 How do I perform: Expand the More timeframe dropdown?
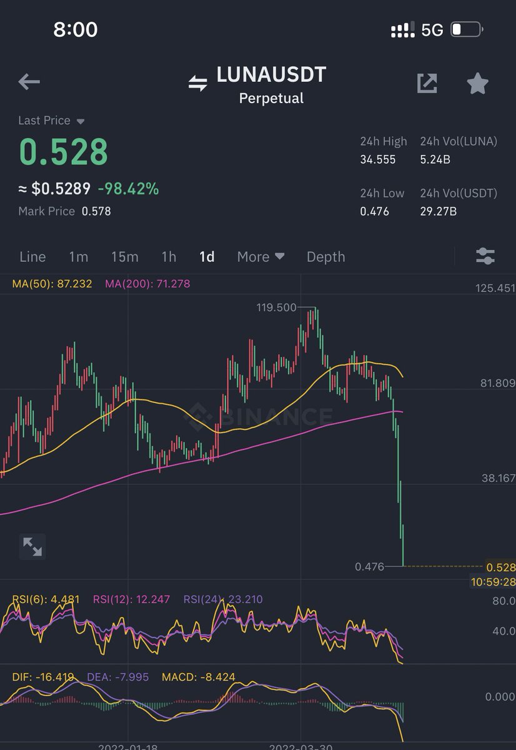coord(261,257)
